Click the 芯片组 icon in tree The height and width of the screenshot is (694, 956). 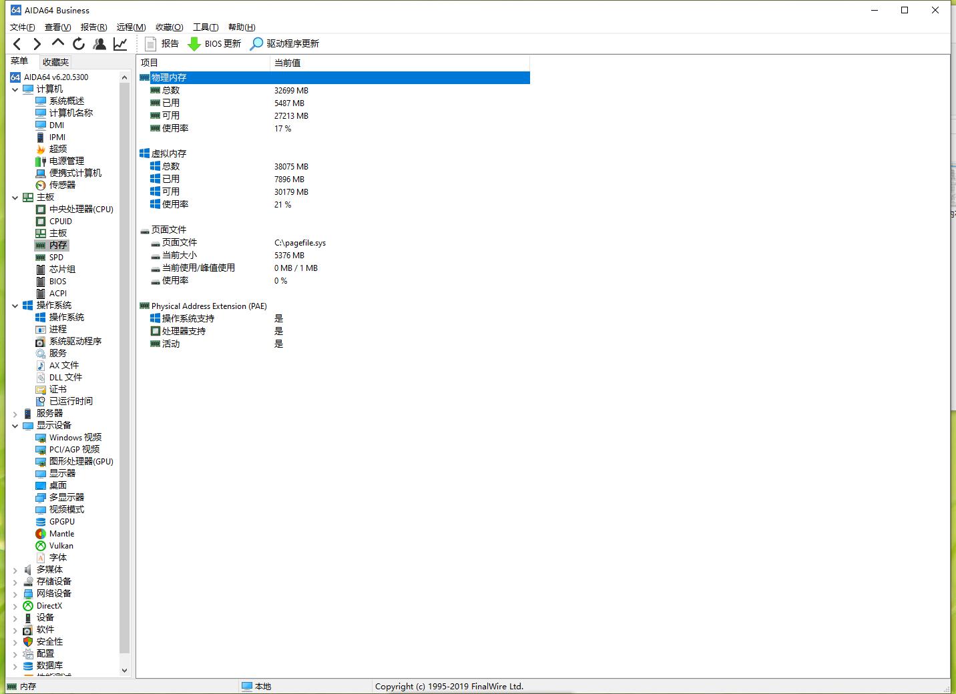coord(41,269)
